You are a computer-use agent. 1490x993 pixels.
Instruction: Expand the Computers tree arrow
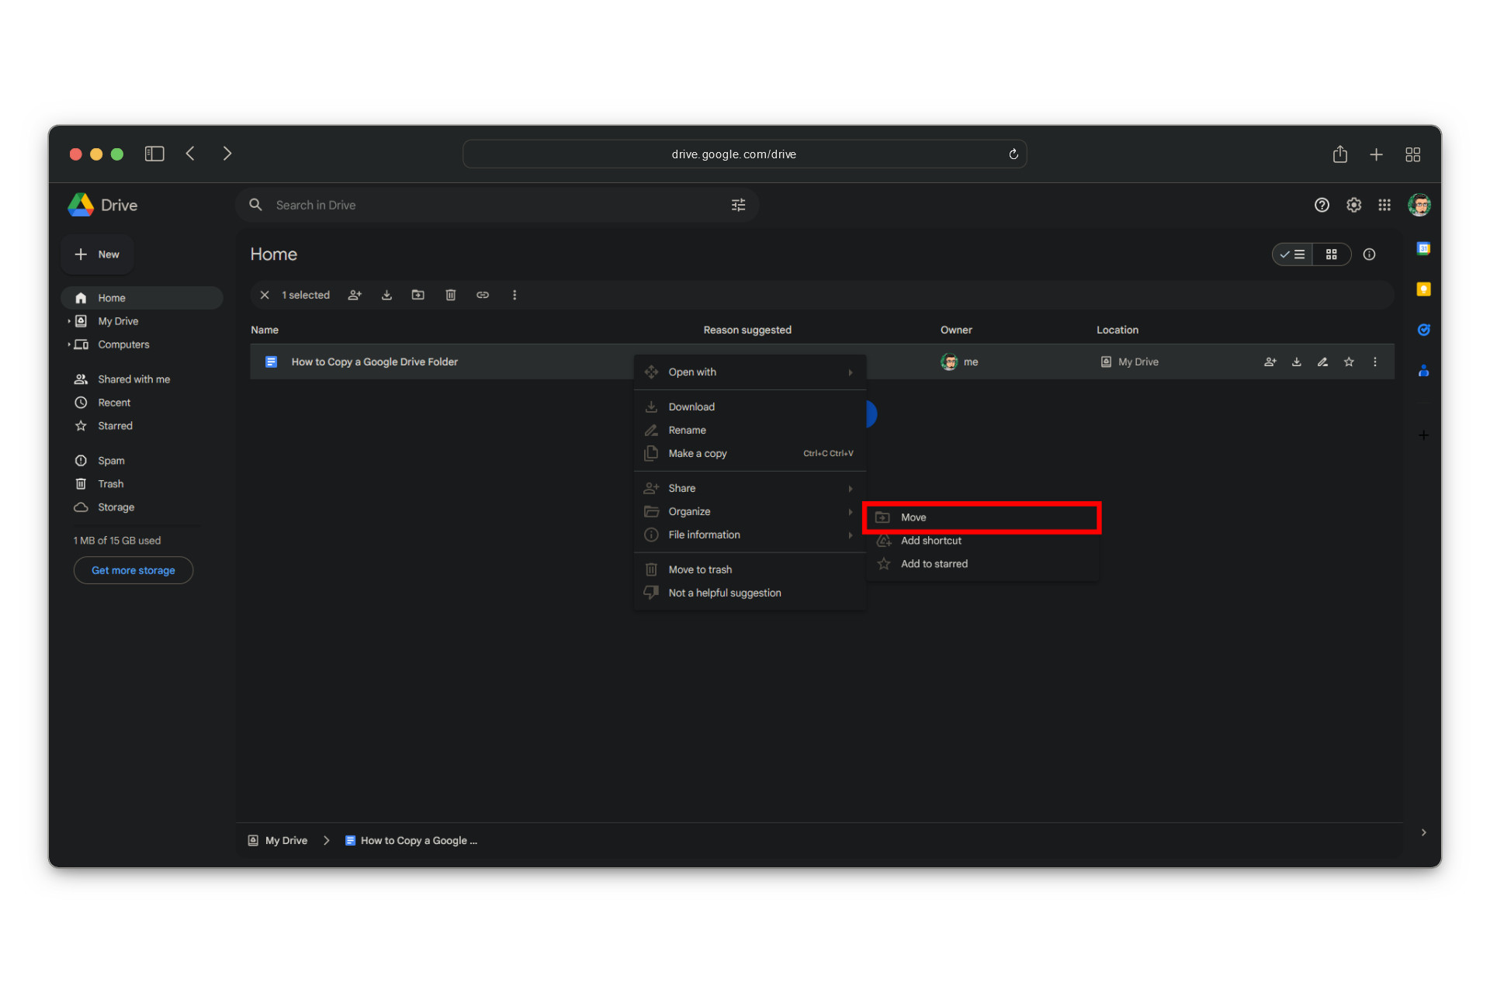[x=69, y=344]
